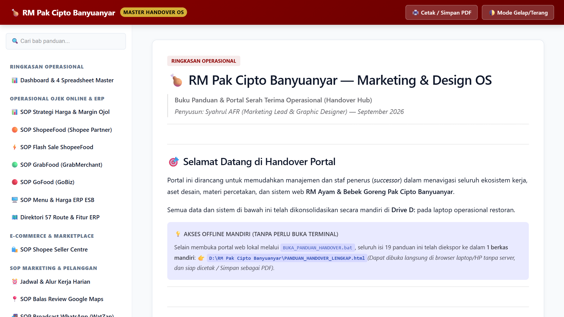The width and height of the screenshot is (564, 317).
Task: Click the half-moon icon for theme mode
Action: click(x=492, y=13)
